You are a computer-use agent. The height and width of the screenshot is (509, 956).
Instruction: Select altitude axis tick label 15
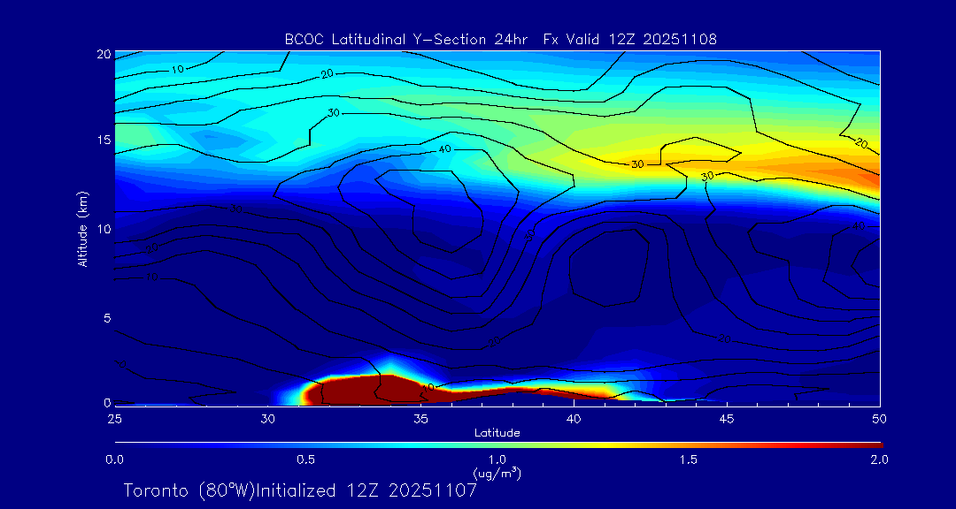[102, 141]
